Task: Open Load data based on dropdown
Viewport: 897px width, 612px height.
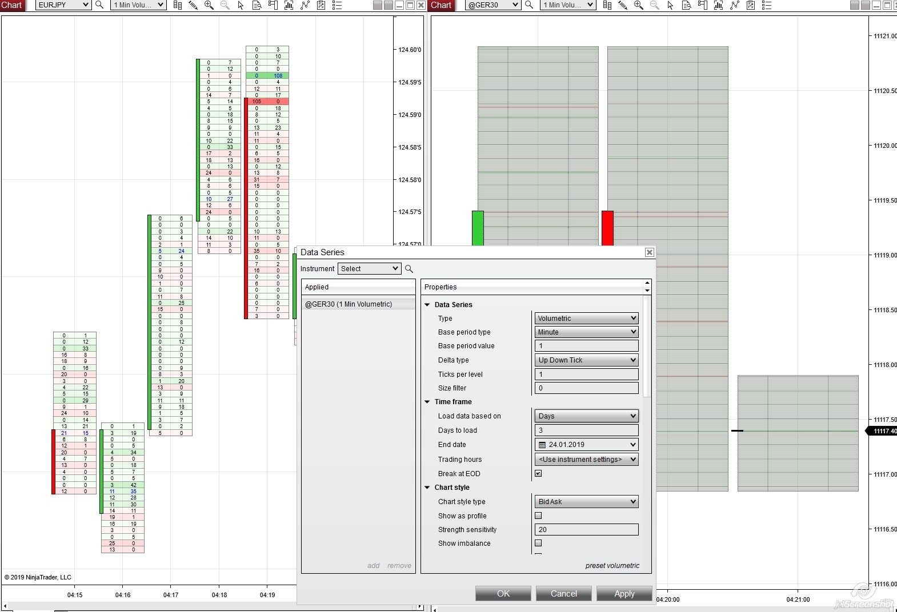Action: tap(586, 416)
